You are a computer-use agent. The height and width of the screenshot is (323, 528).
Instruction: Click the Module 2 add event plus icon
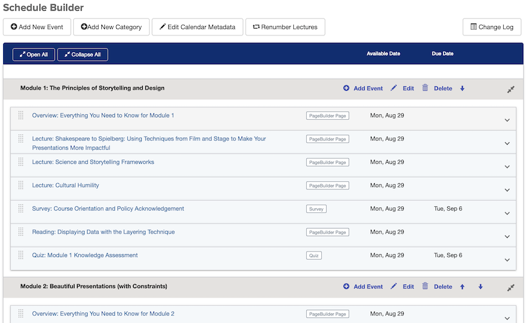(346, 286)
